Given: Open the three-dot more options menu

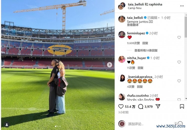Looking at the screenshot, I should [182, 6].
